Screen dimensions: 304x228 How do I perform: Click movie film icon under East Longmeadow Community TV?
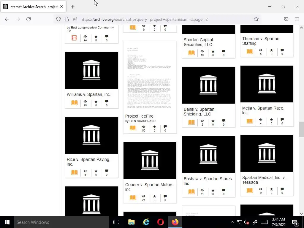[x=74, y=38]
